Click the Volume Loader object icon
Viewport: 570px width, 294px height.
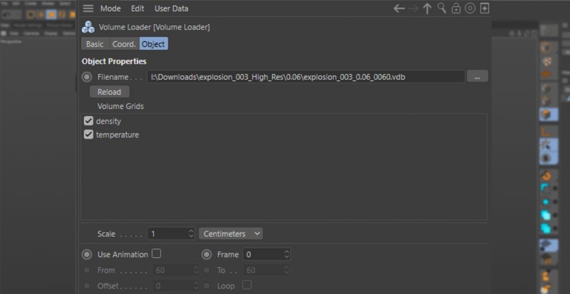tap(88, 27)
